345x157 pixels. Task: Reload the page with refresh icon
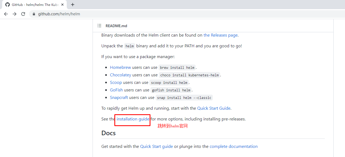pos(23,14)
